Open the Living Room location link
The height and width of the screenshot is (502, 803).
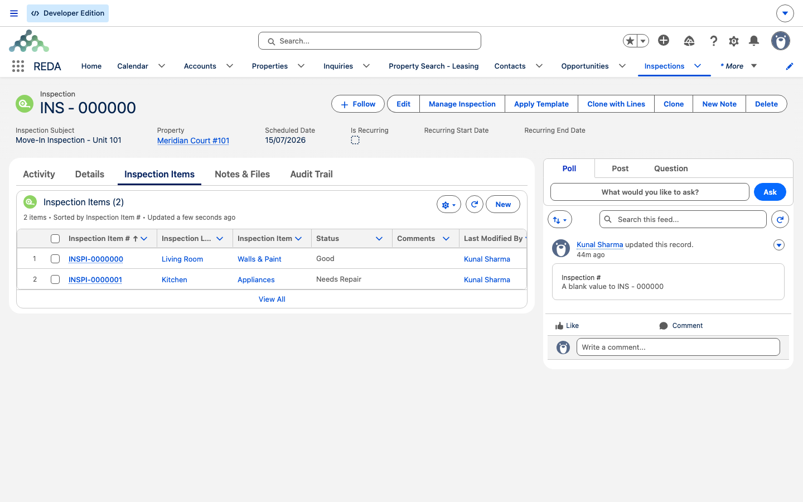pyautogui.click(x=182, y=259)
